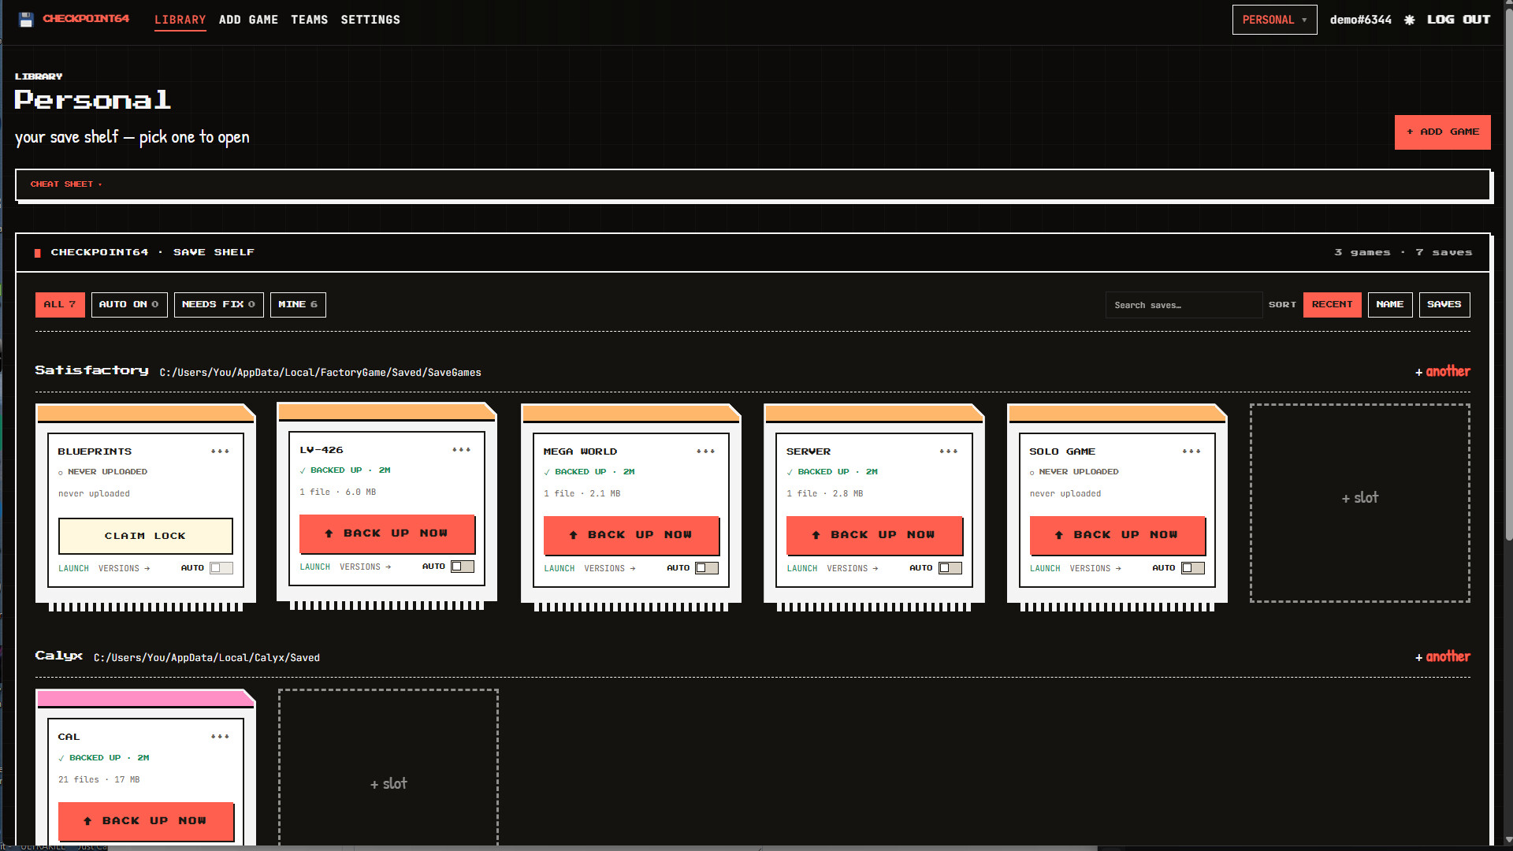Open the three-dot menu on LV-426 card

click(461, 450)
